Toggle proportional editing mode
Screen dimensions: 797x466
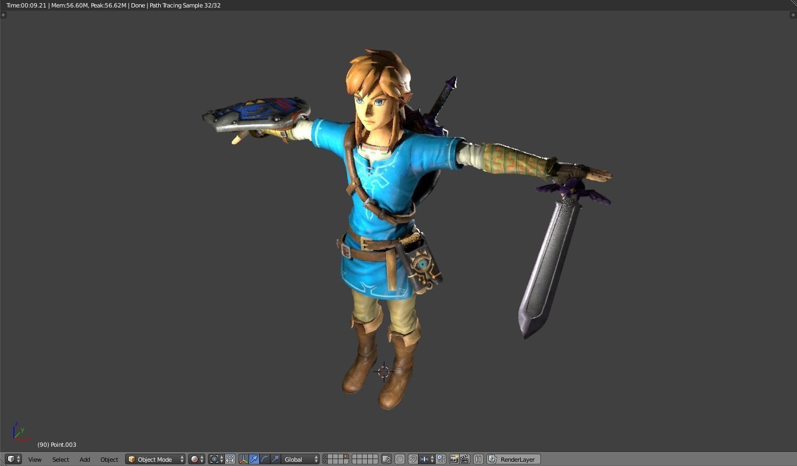400,459
